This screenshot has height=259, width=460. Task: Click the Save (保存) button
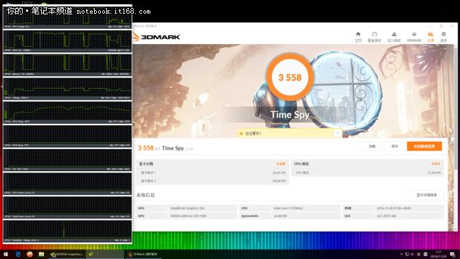click(395, 146)
